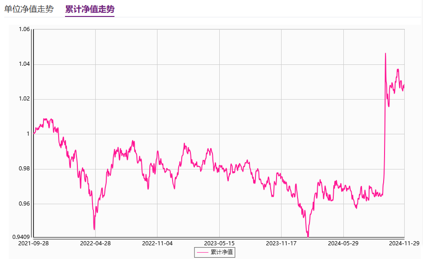Viewport: 423px width, 259px height.
Task: Click the 2024-05-29 x-axis date label
Action: coord(343,243)
